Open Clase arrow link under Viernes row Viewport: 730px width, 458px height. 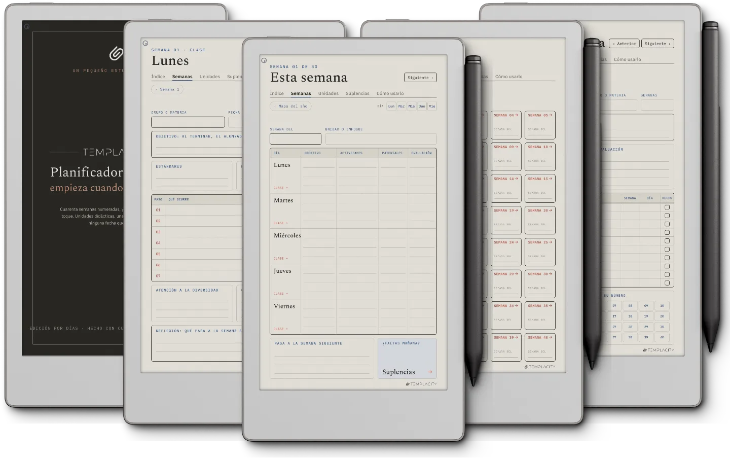(x=280, y=329)
